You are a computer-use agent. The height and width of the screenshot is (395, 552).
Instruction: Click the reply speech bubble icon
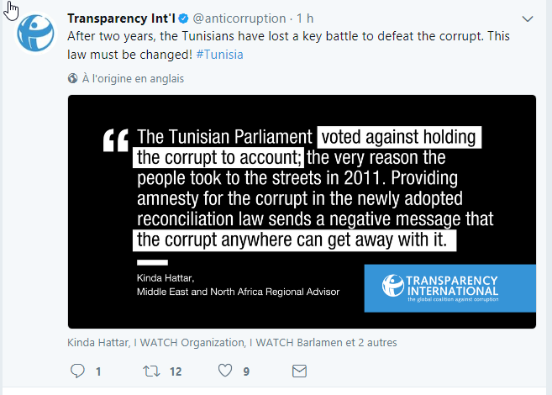[x=77, y=370]
